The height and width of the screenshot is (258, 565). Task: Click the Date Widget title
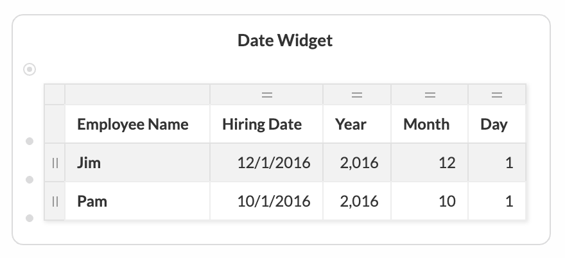285,40
